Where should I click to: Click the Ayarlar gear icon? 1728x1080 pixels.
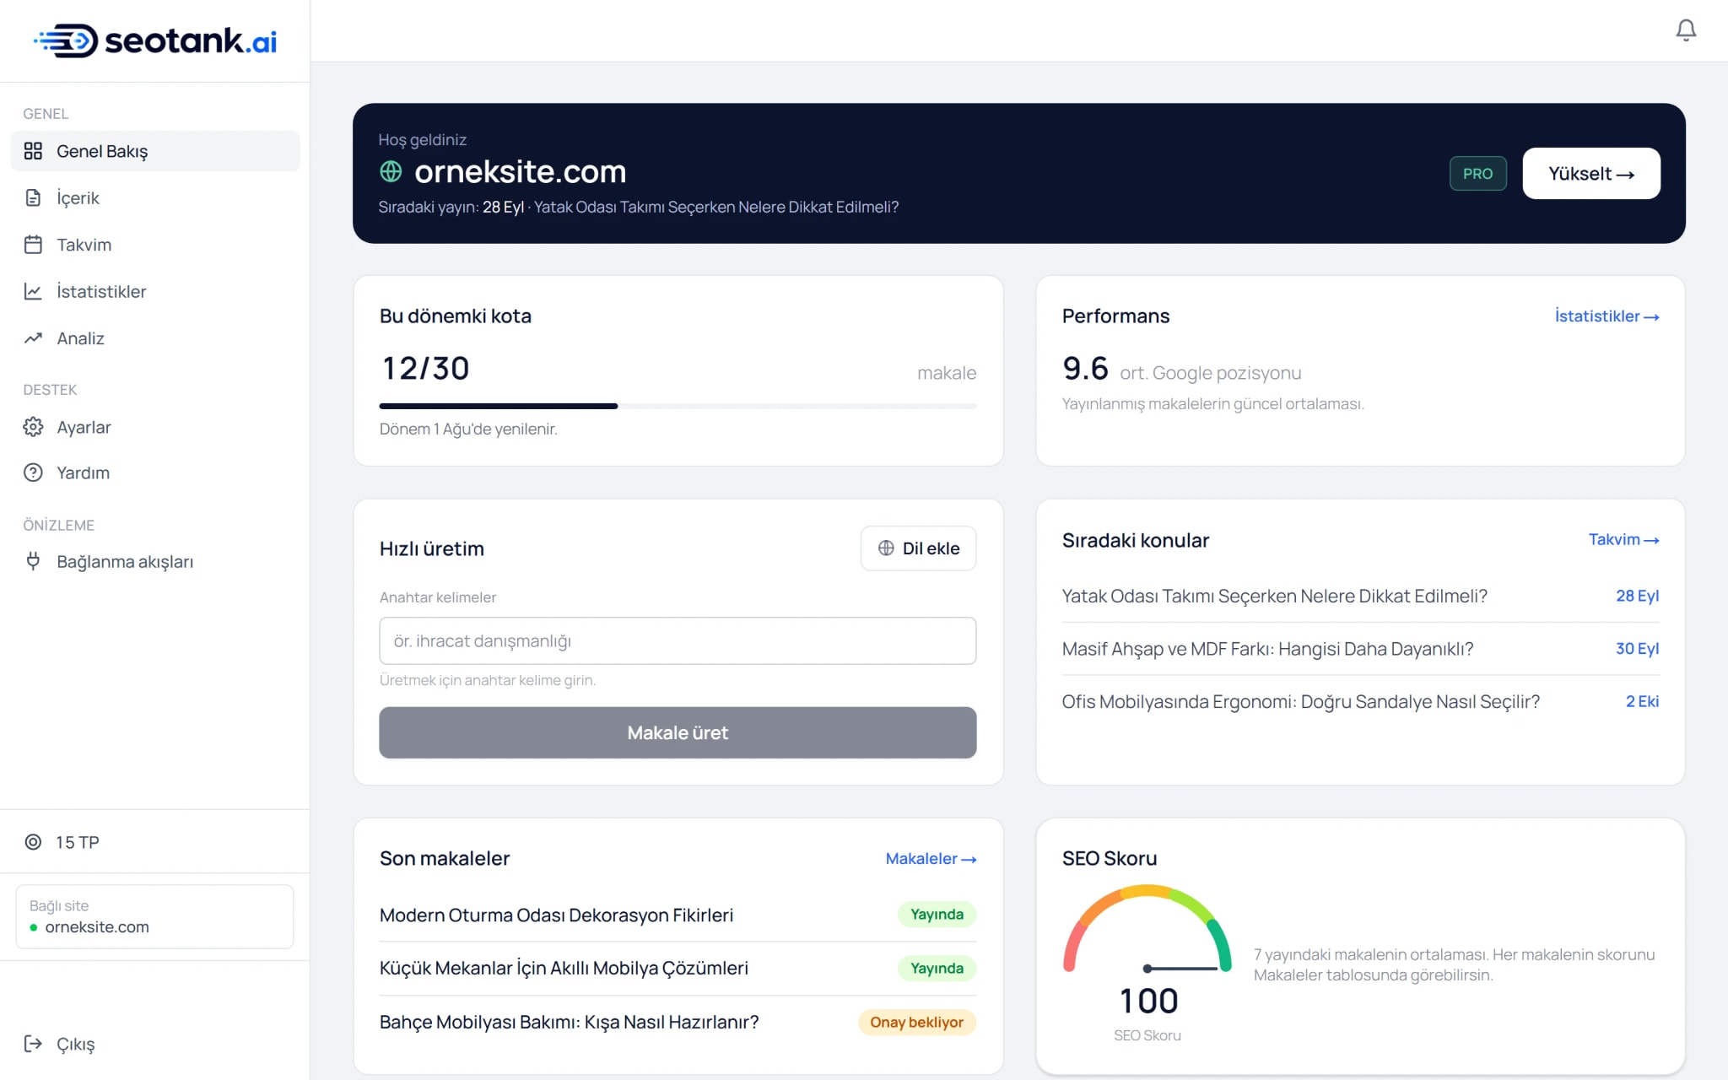[x=33, y=427]
